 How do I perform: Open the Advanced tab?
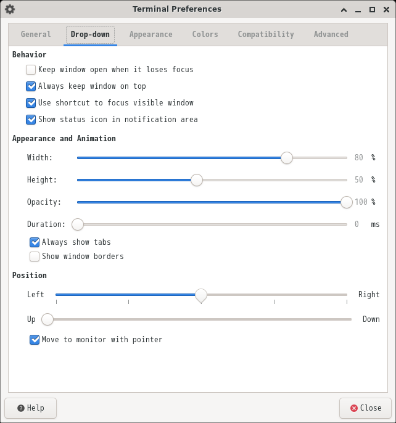[331, 35]
